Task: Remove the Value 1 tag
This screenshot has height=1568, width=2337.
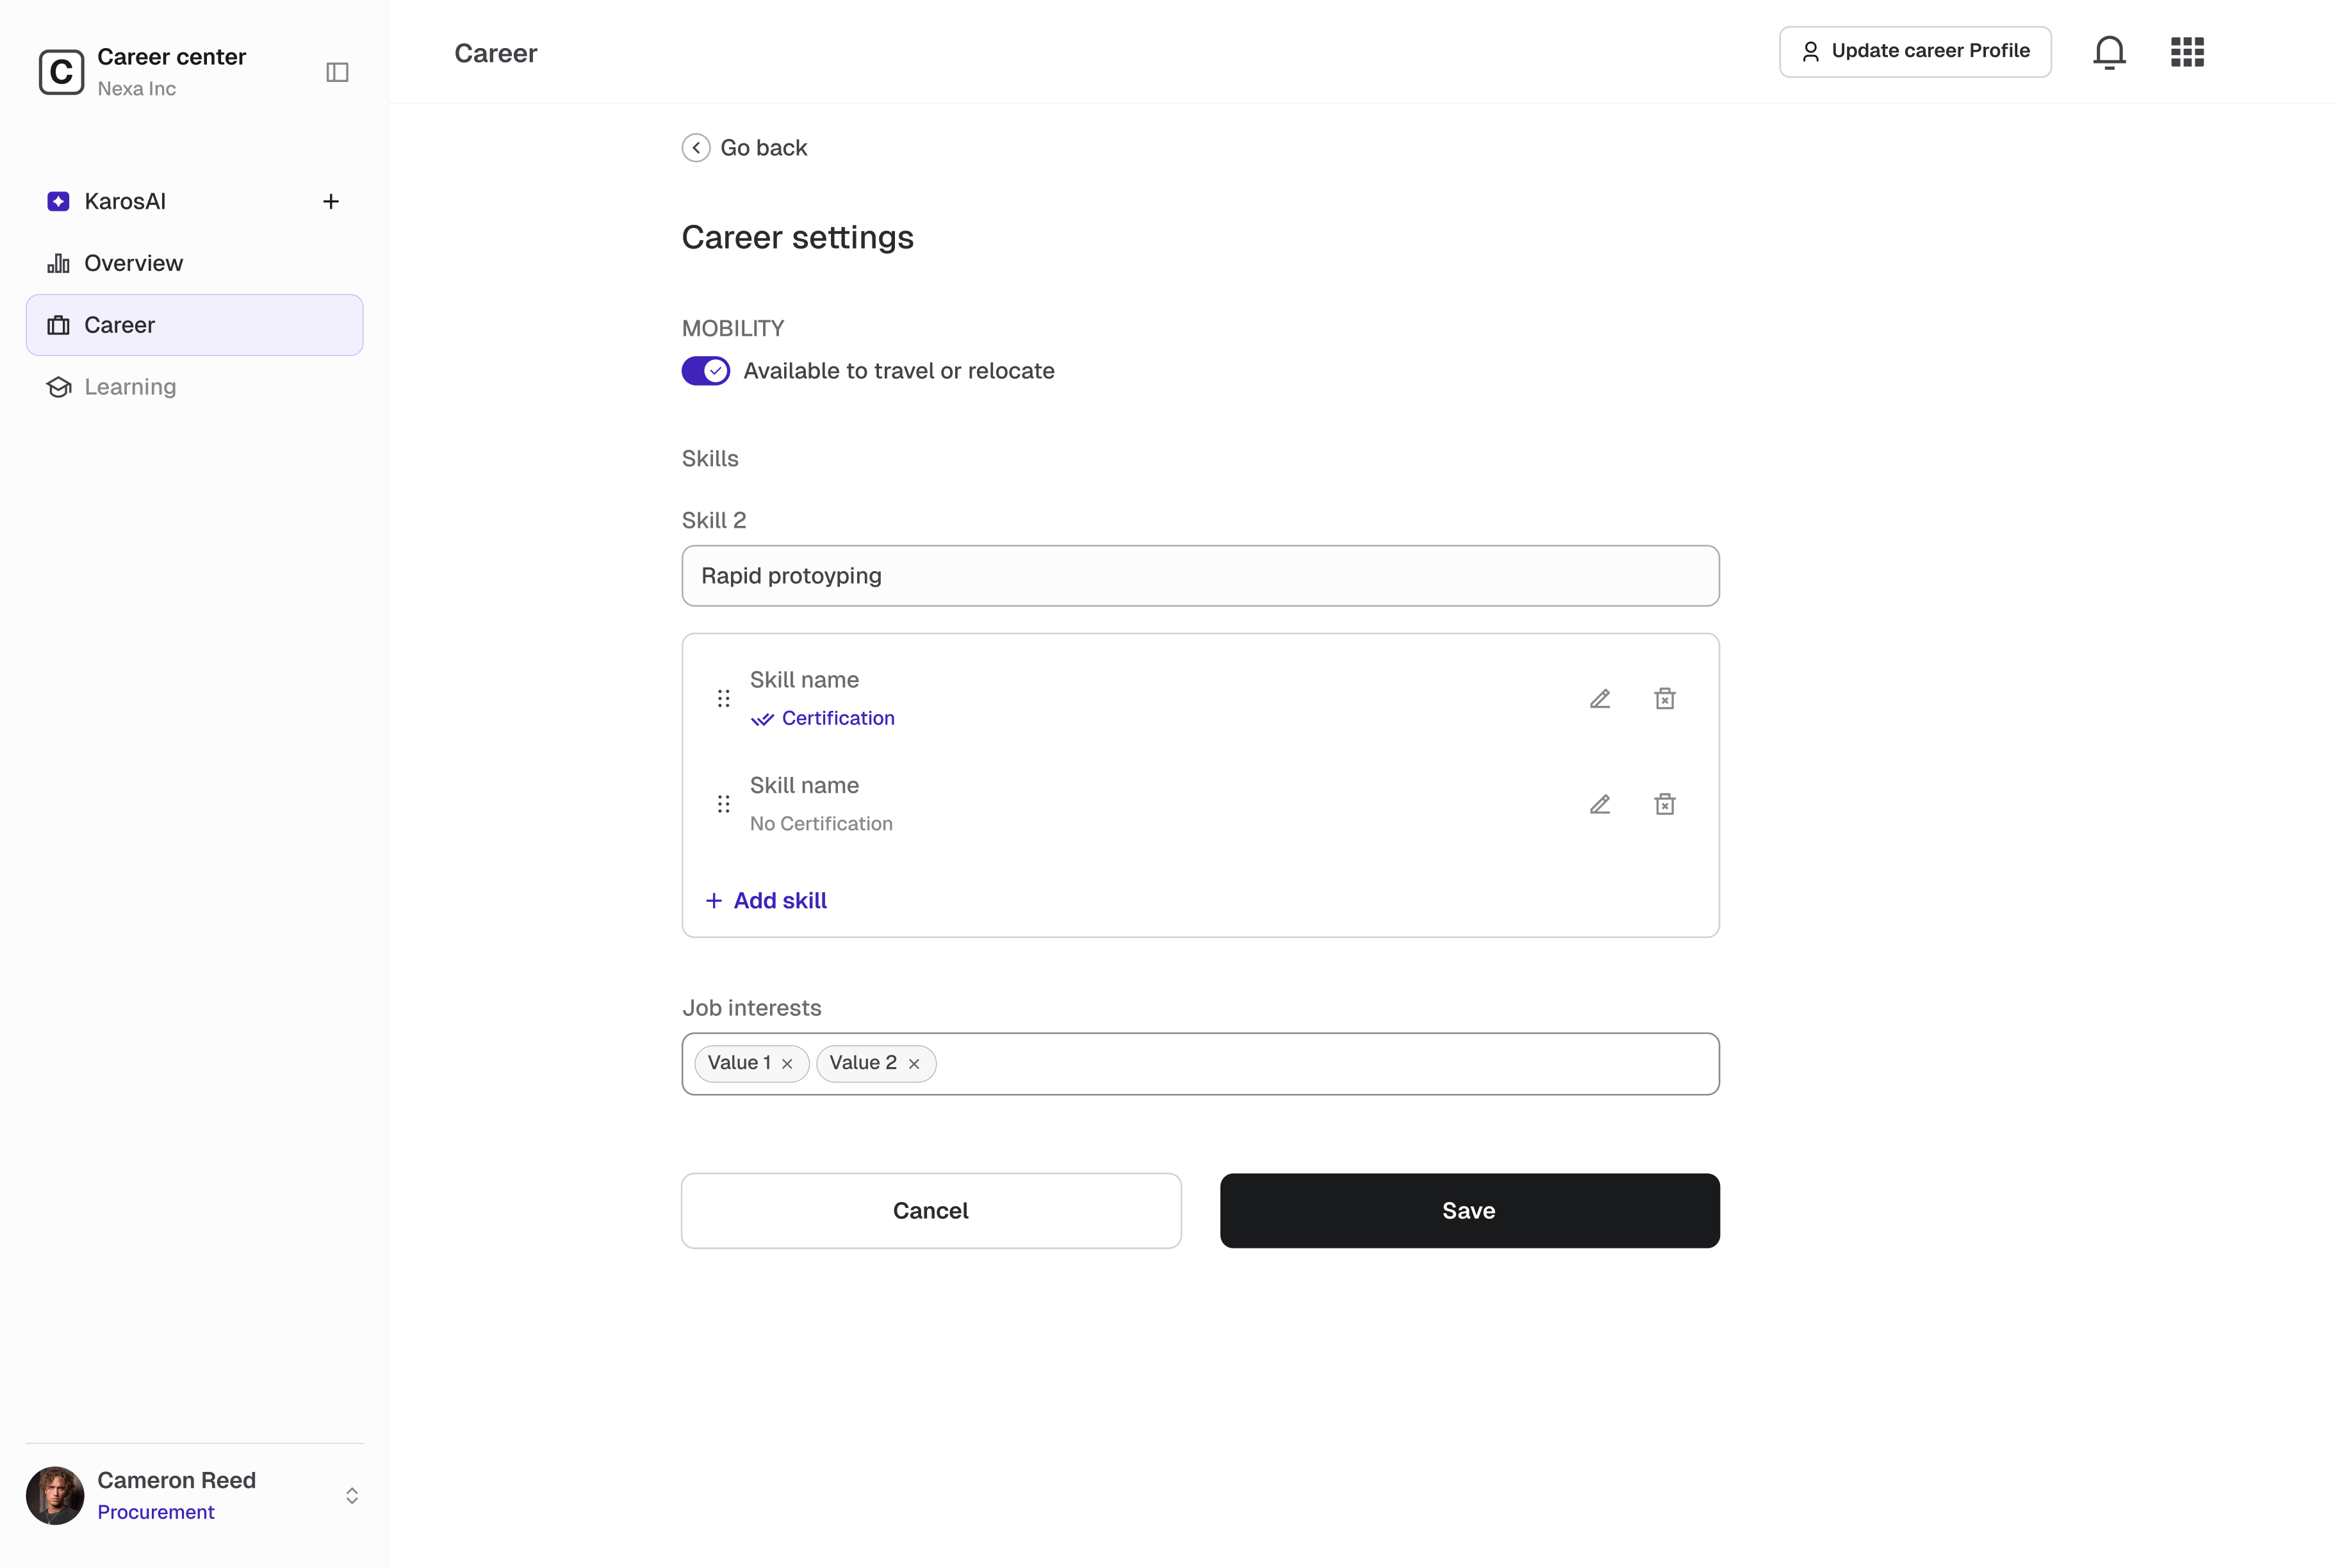Action: [x=787, y=1064]
